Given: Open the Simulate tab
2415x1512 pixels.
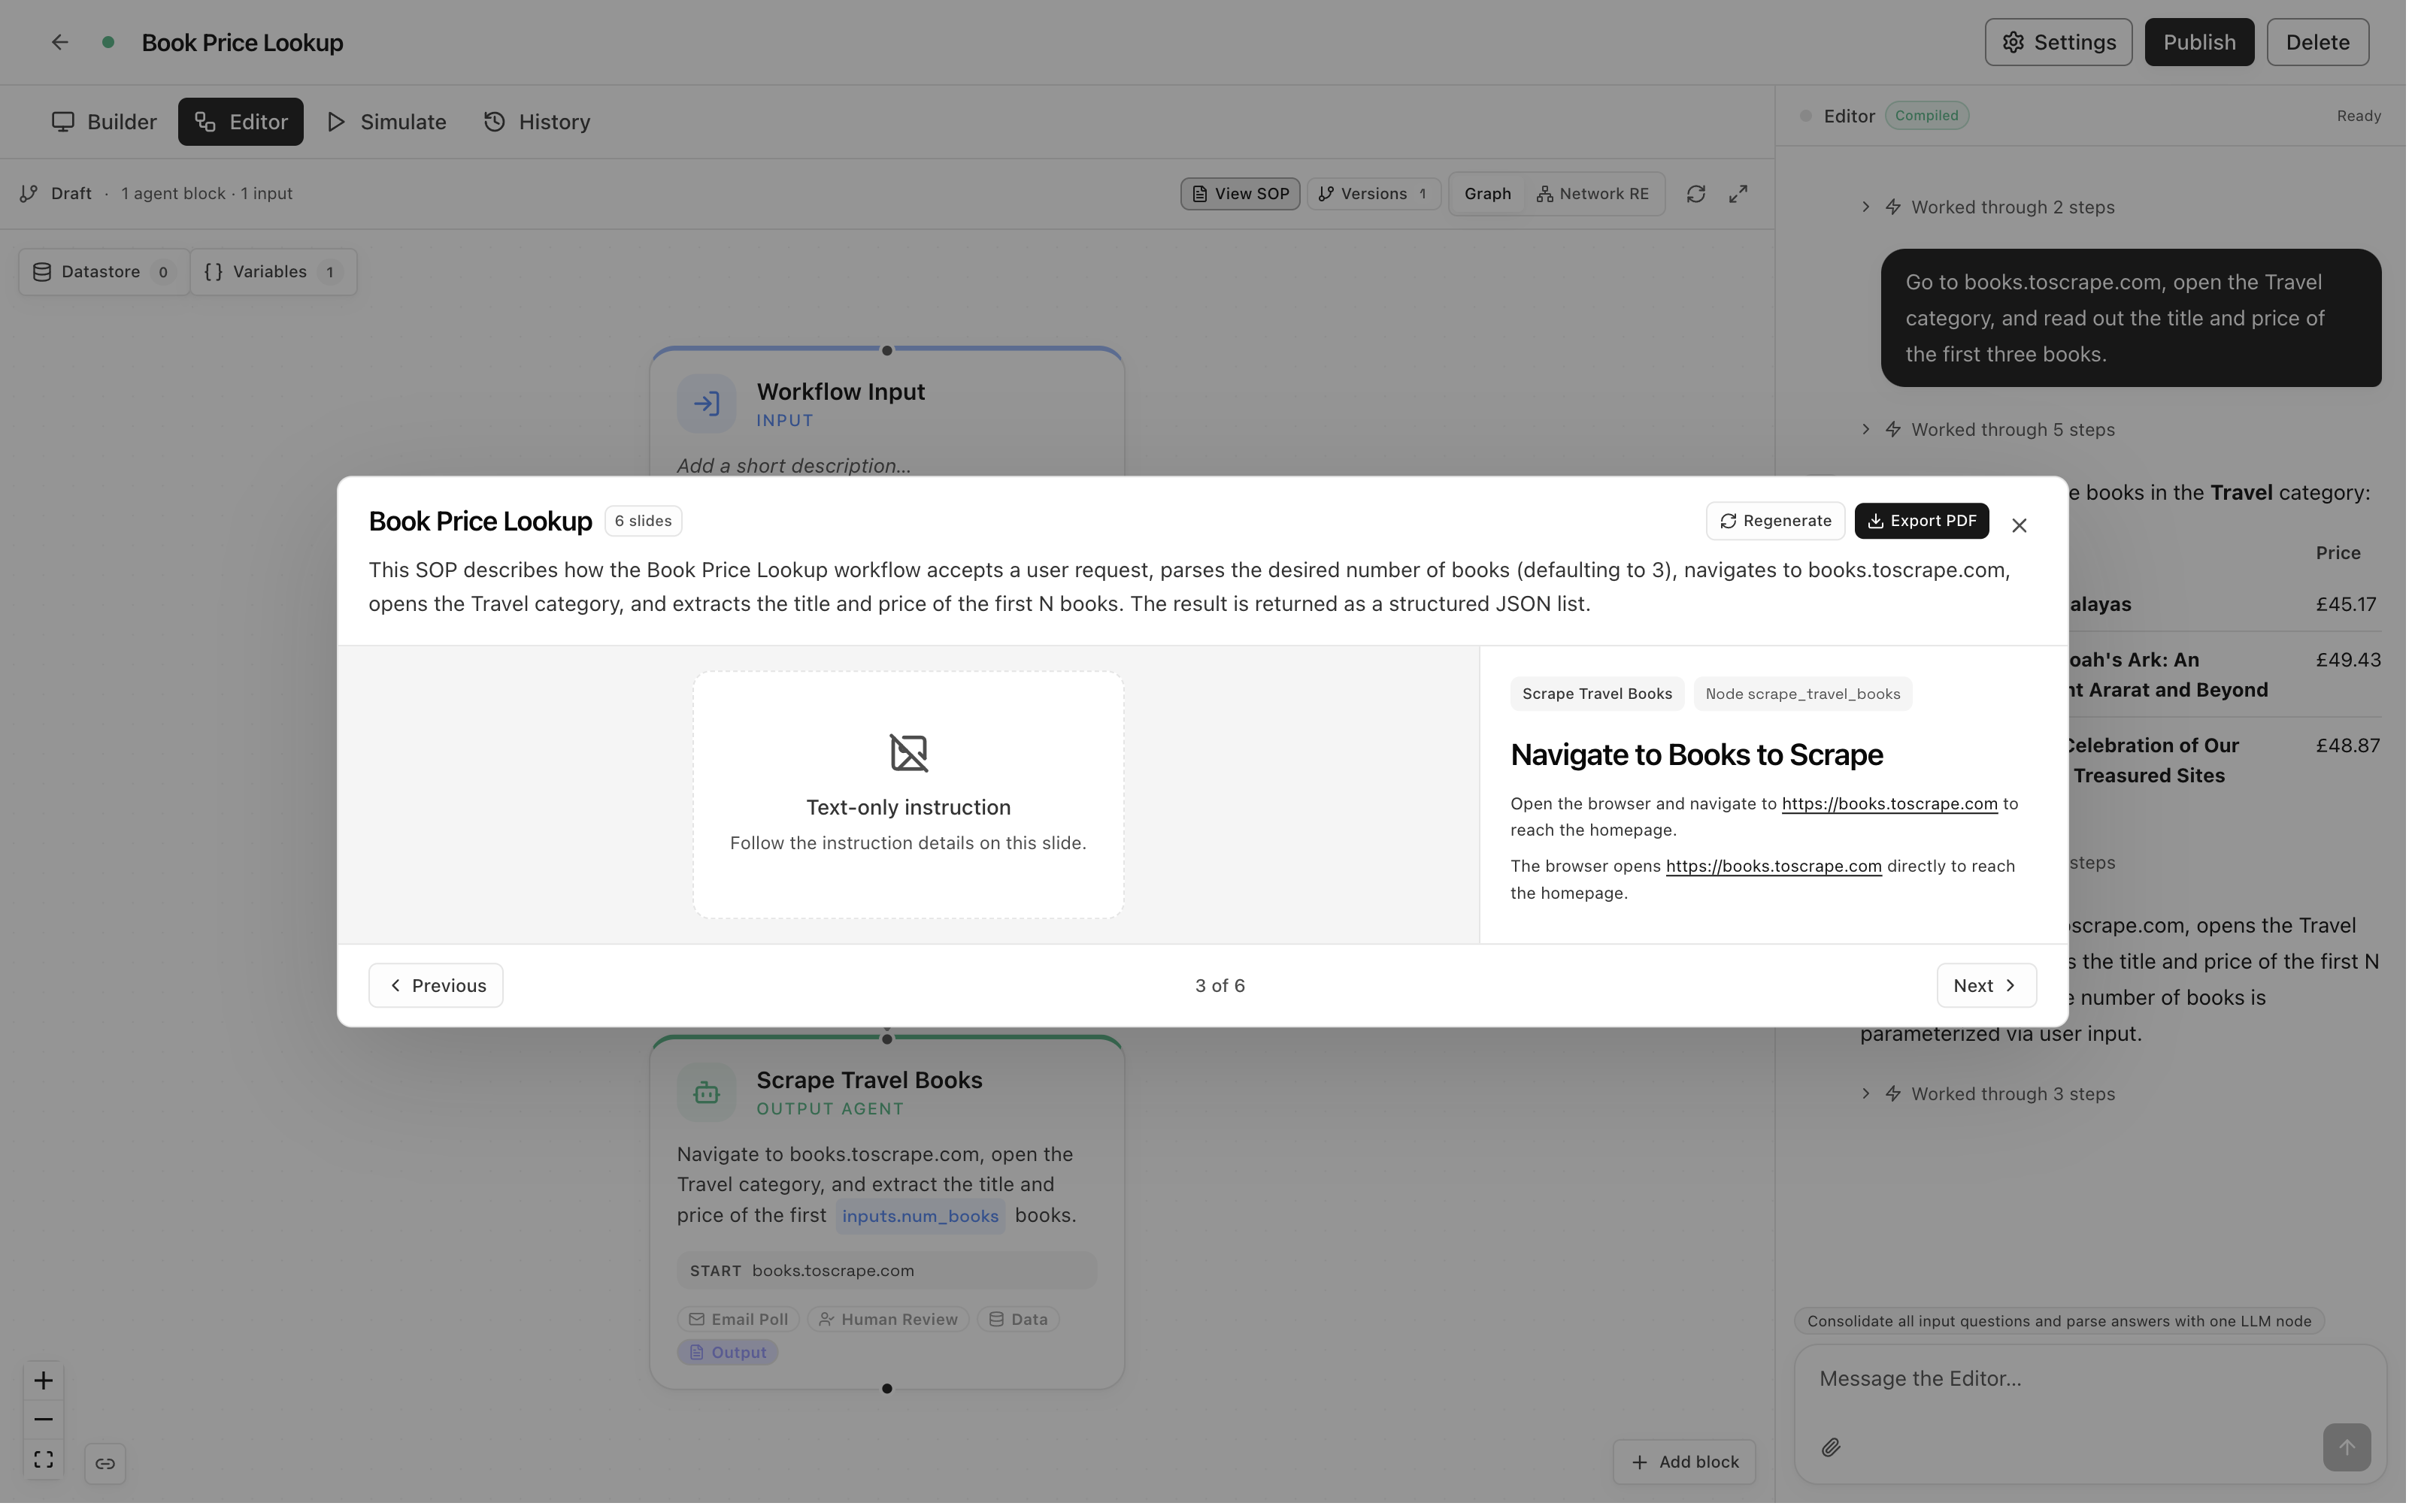Looking at the screenshot, I should [x=387, y=122].
